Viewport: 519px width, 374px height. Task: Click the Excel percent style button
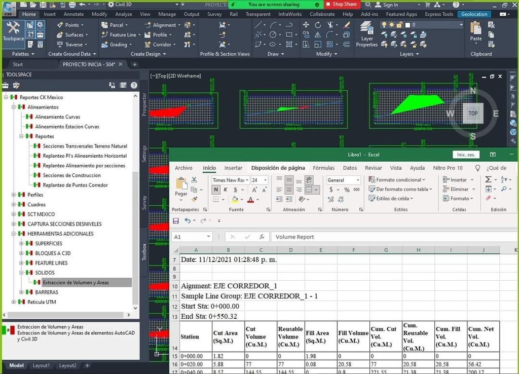pos(347,190)
